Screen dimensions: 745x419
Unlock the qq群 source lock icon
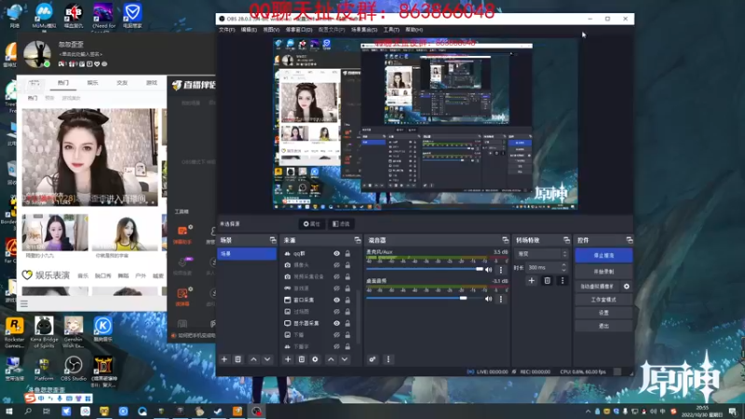point(347,253)
